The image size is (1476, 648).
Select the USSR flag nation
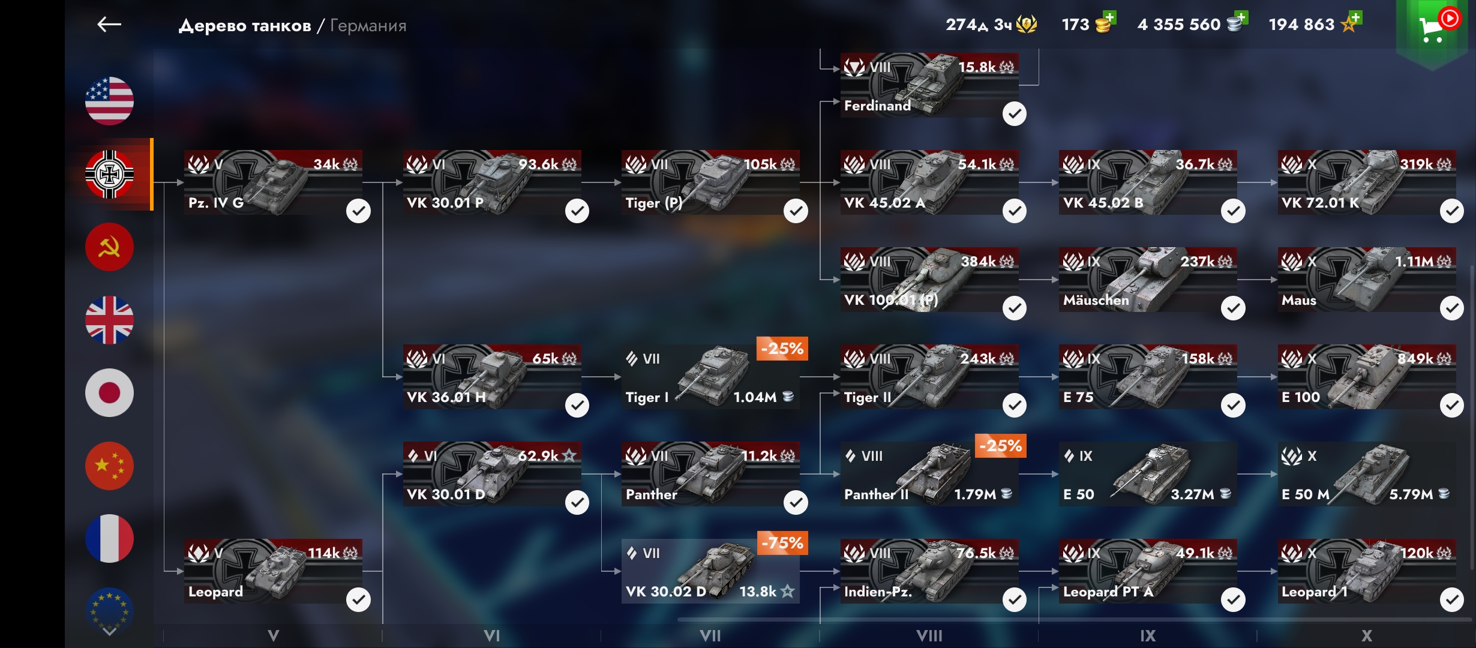click(x=109, y=247)
